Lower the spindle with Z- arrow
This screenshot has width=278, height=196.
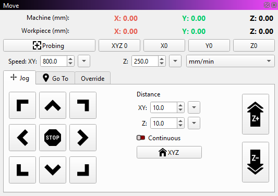click(256, 162)
